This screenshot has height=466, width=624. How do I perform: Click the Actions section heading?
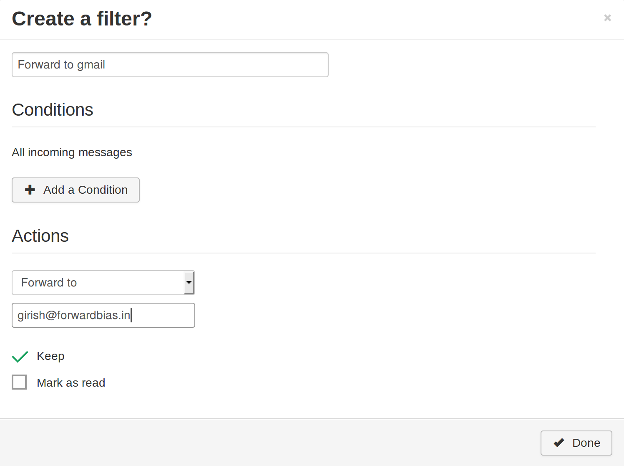pos(40,236)
